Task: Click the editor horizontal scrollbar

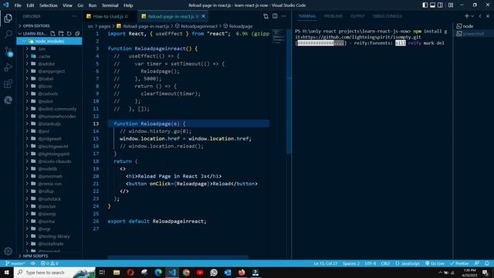Action: coord(178,257)
